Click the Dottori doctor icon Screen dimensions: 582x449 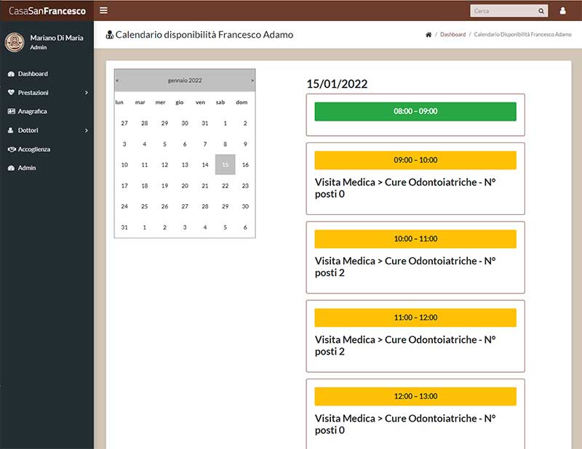coord(11,130)
